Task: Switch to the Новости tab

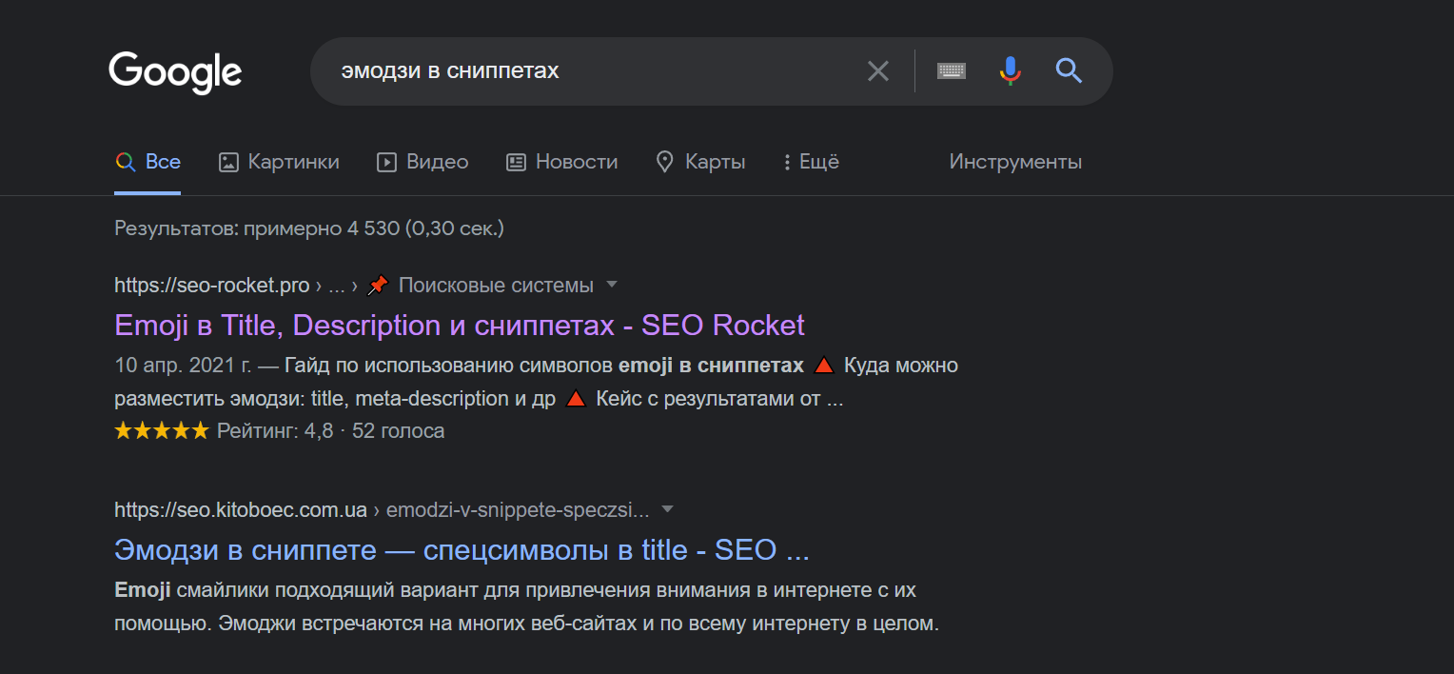Action: (x=561, y=162)
